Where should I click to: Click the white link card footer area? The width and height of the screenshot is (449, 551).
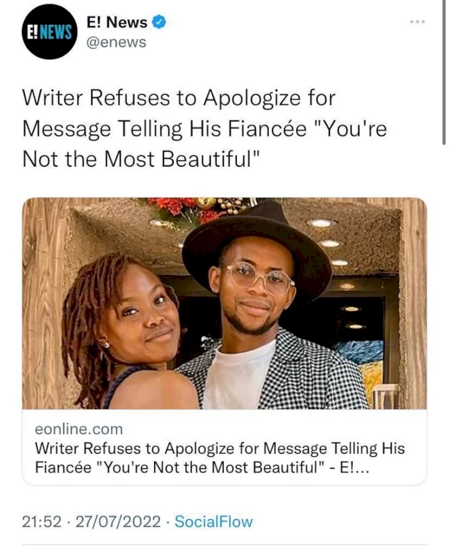pos(224,447)
